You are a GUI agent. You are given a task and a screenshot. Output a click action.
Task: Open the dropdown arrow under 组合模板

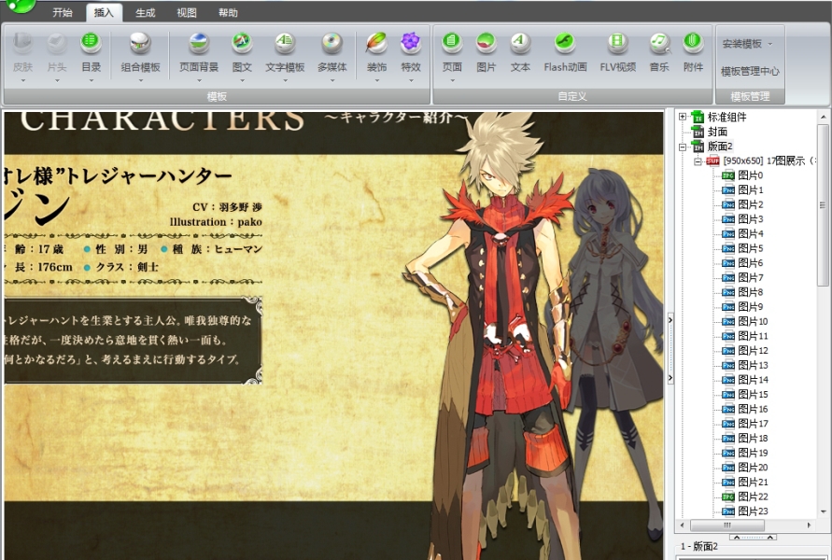pyautogui.click(x=141, y=80)
